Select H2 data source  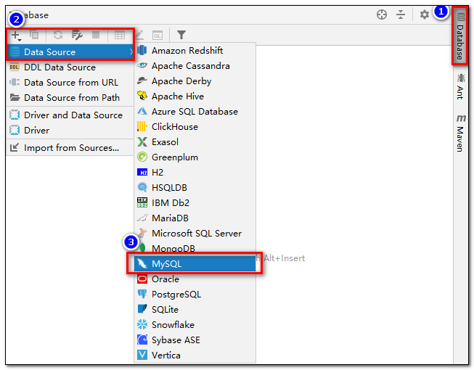195,173
